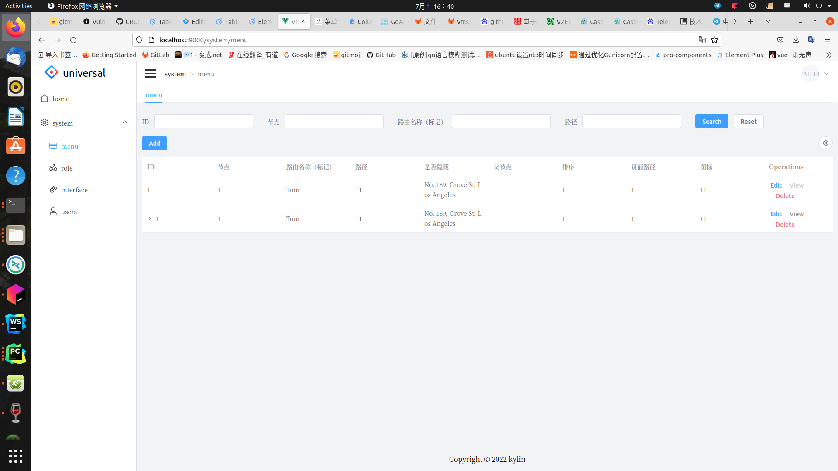
Task: Collapse the sidebar using the hamburger icon
Action: [150, 73]
